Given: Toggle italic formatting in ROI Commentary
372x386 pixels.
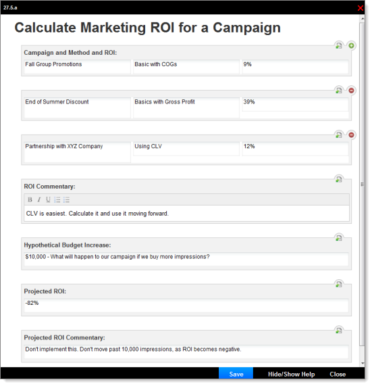Looking at the screenshot, I should (39, 199).
